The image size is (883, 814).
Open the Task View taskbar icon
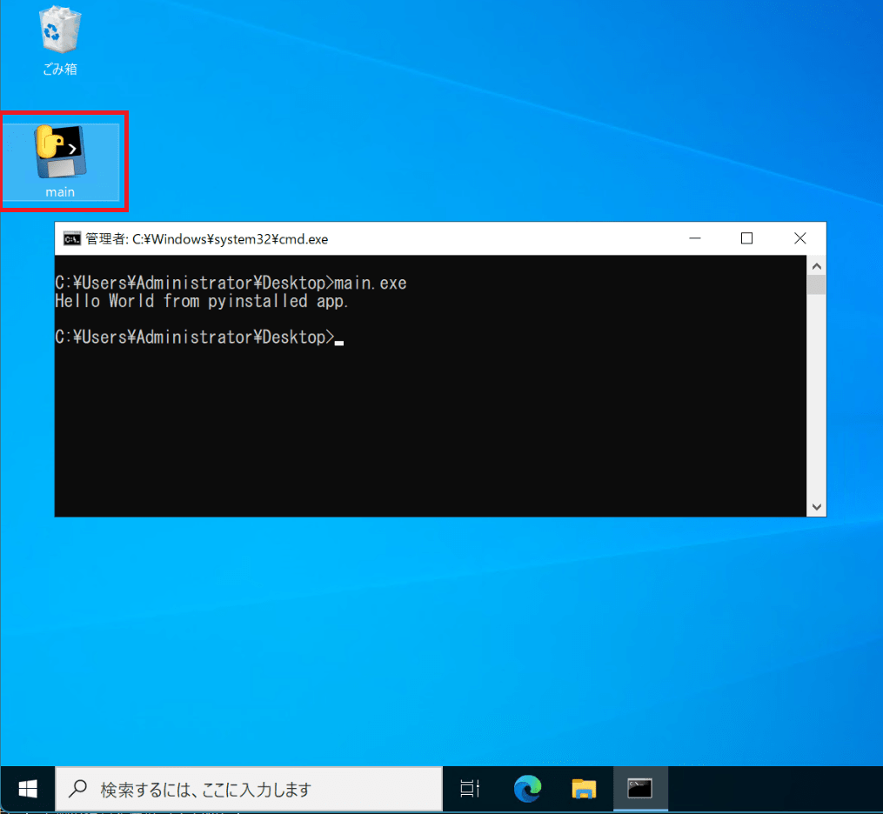pyautogui.click(x=470, y=789)
